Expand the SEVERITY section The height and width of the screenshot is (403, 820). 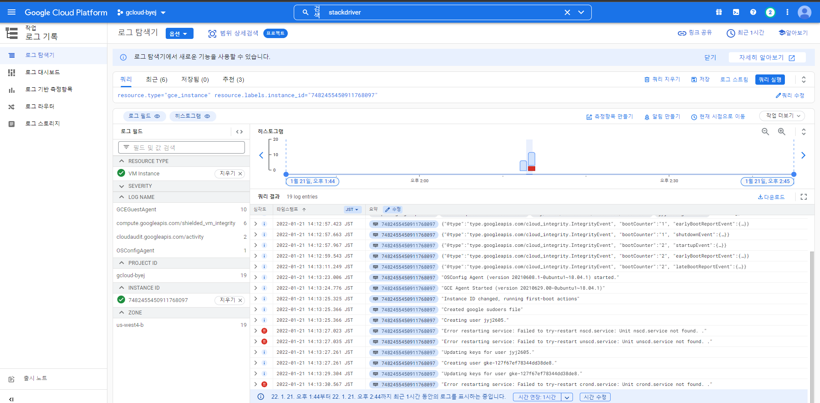(122, 186)
